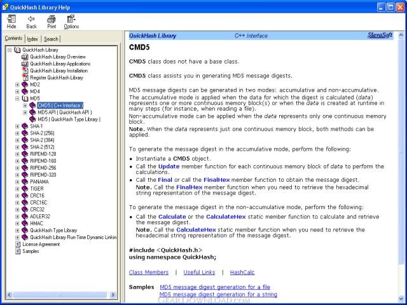Click the Register QuickHash Library page icon
This screenshot has height=305, width=407.
tap(25, 78)
